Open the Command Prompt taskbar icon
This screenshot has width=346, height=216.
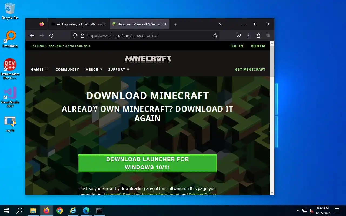tap(99, 211)
